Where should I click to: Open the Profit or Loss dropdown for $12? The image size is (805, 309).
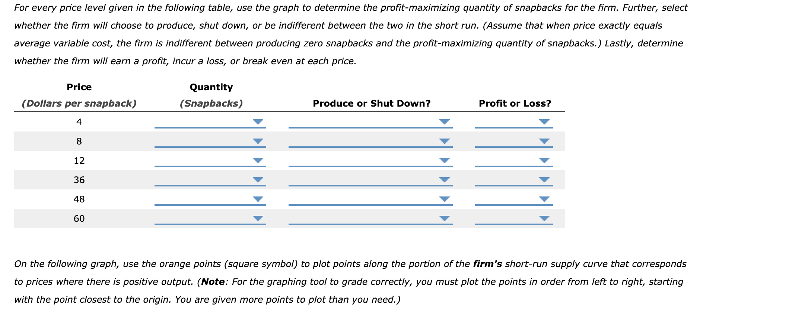(x=544, y=160)
